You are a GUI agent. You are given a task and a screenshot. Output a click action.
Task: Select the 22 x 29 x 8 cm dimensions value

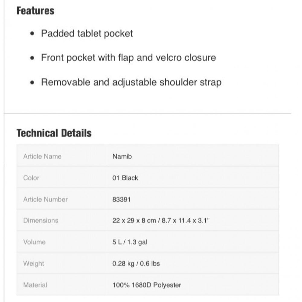161,220
